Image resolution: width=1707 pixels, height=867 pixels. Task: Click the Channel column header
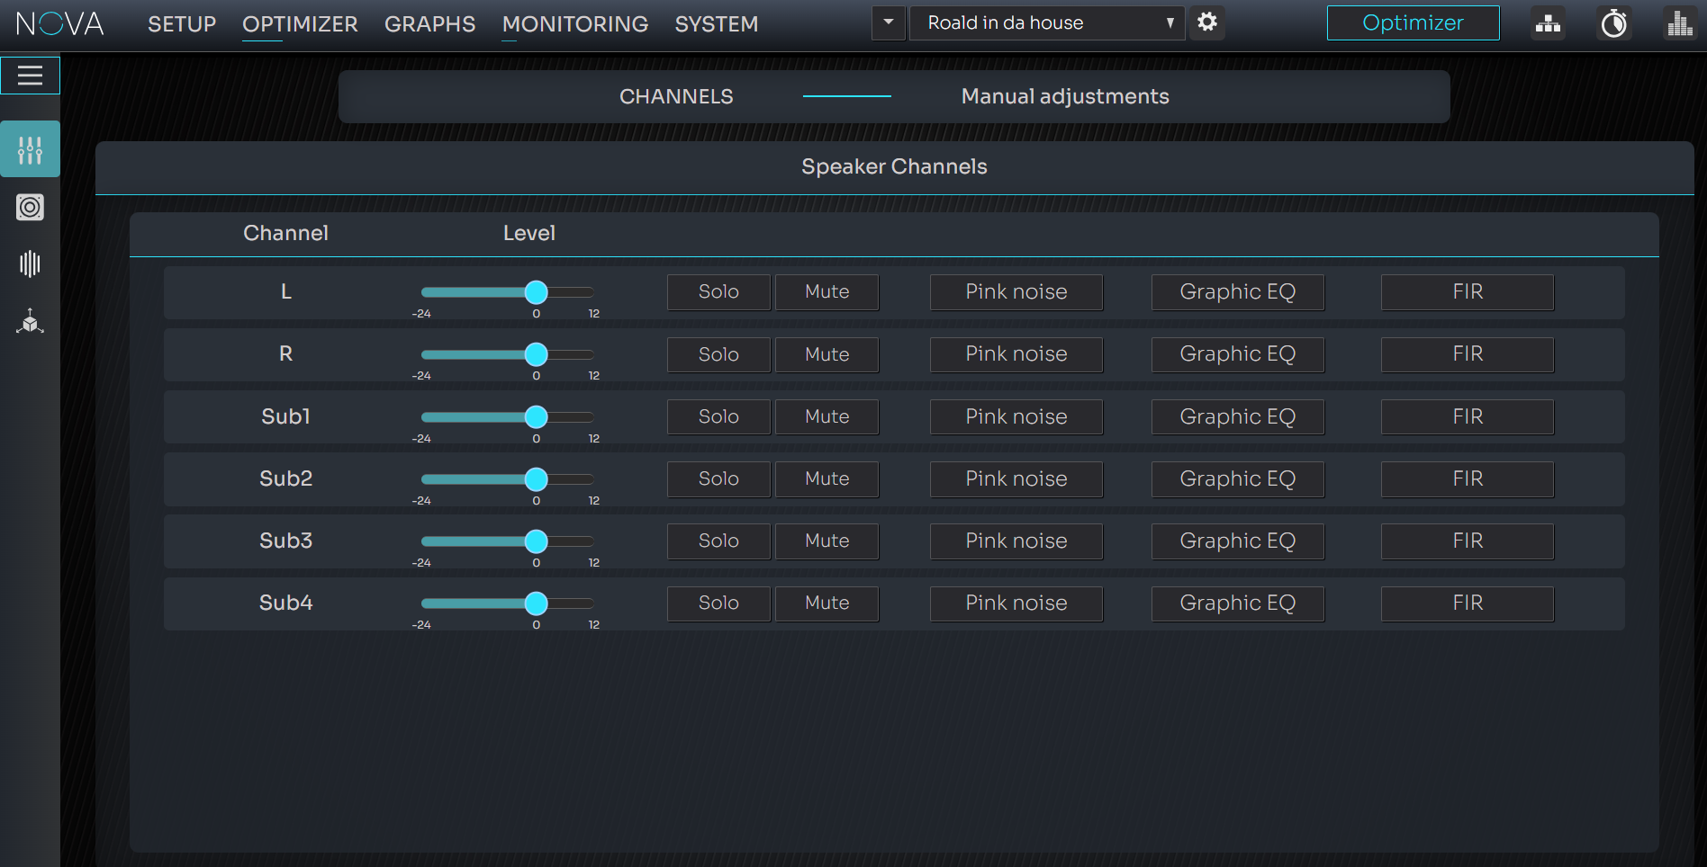[285, 233]
